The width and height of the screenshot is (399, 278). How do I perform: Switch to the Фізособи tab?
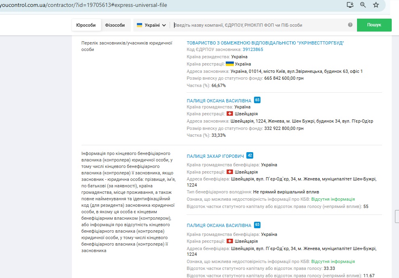point(115,25)
